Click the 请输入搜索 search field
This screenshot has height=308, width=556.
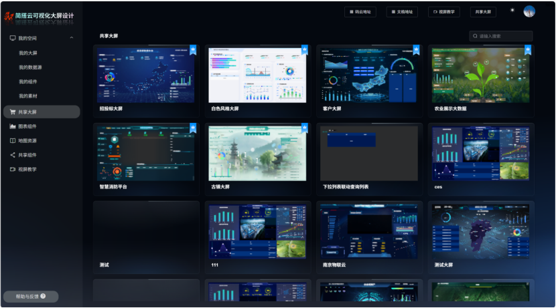504,36
